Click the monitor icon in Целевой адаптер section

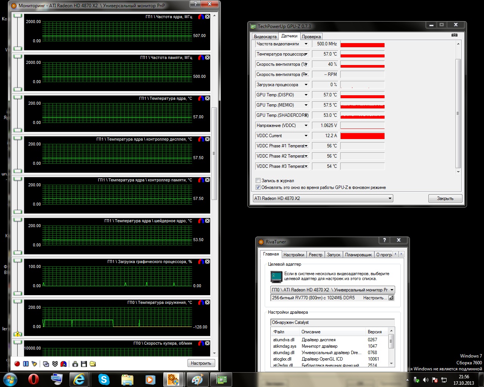(276, 277)
